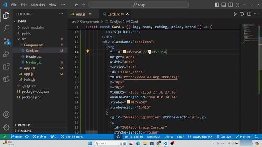Open the ChatGPT extension icon
Image resolution: width=262 pixels, height=147 pixels.
coord(6,79)
